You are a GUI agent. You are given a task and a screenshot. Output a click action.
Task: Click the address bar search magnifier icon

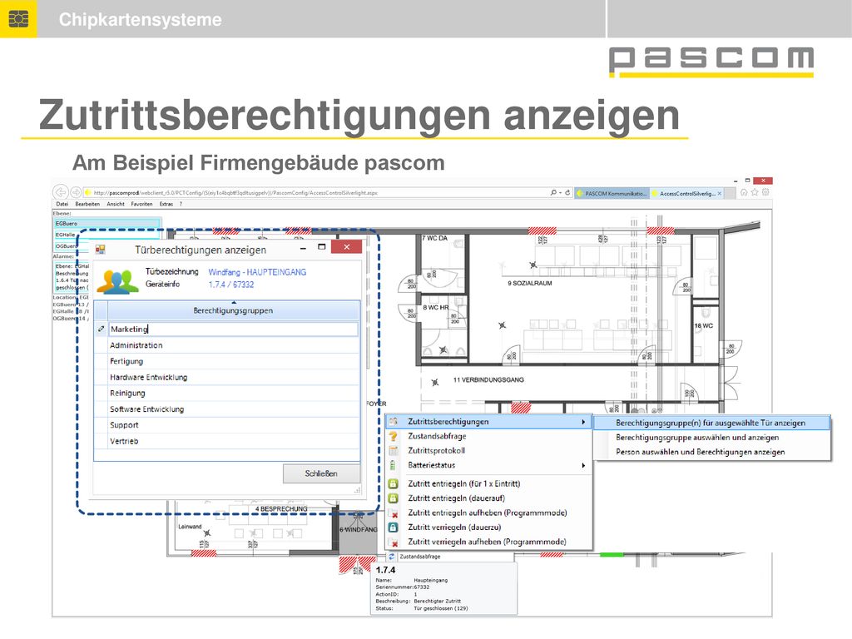pos(553,192)
